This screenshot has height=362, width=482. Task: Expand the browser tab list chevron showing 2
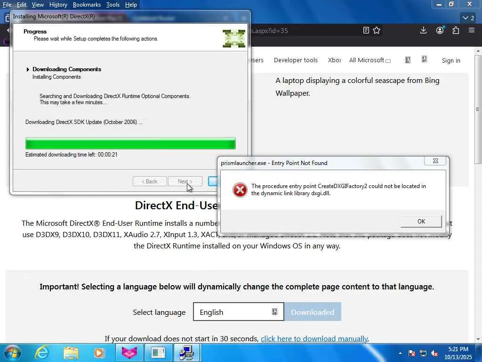coord(468,18)
